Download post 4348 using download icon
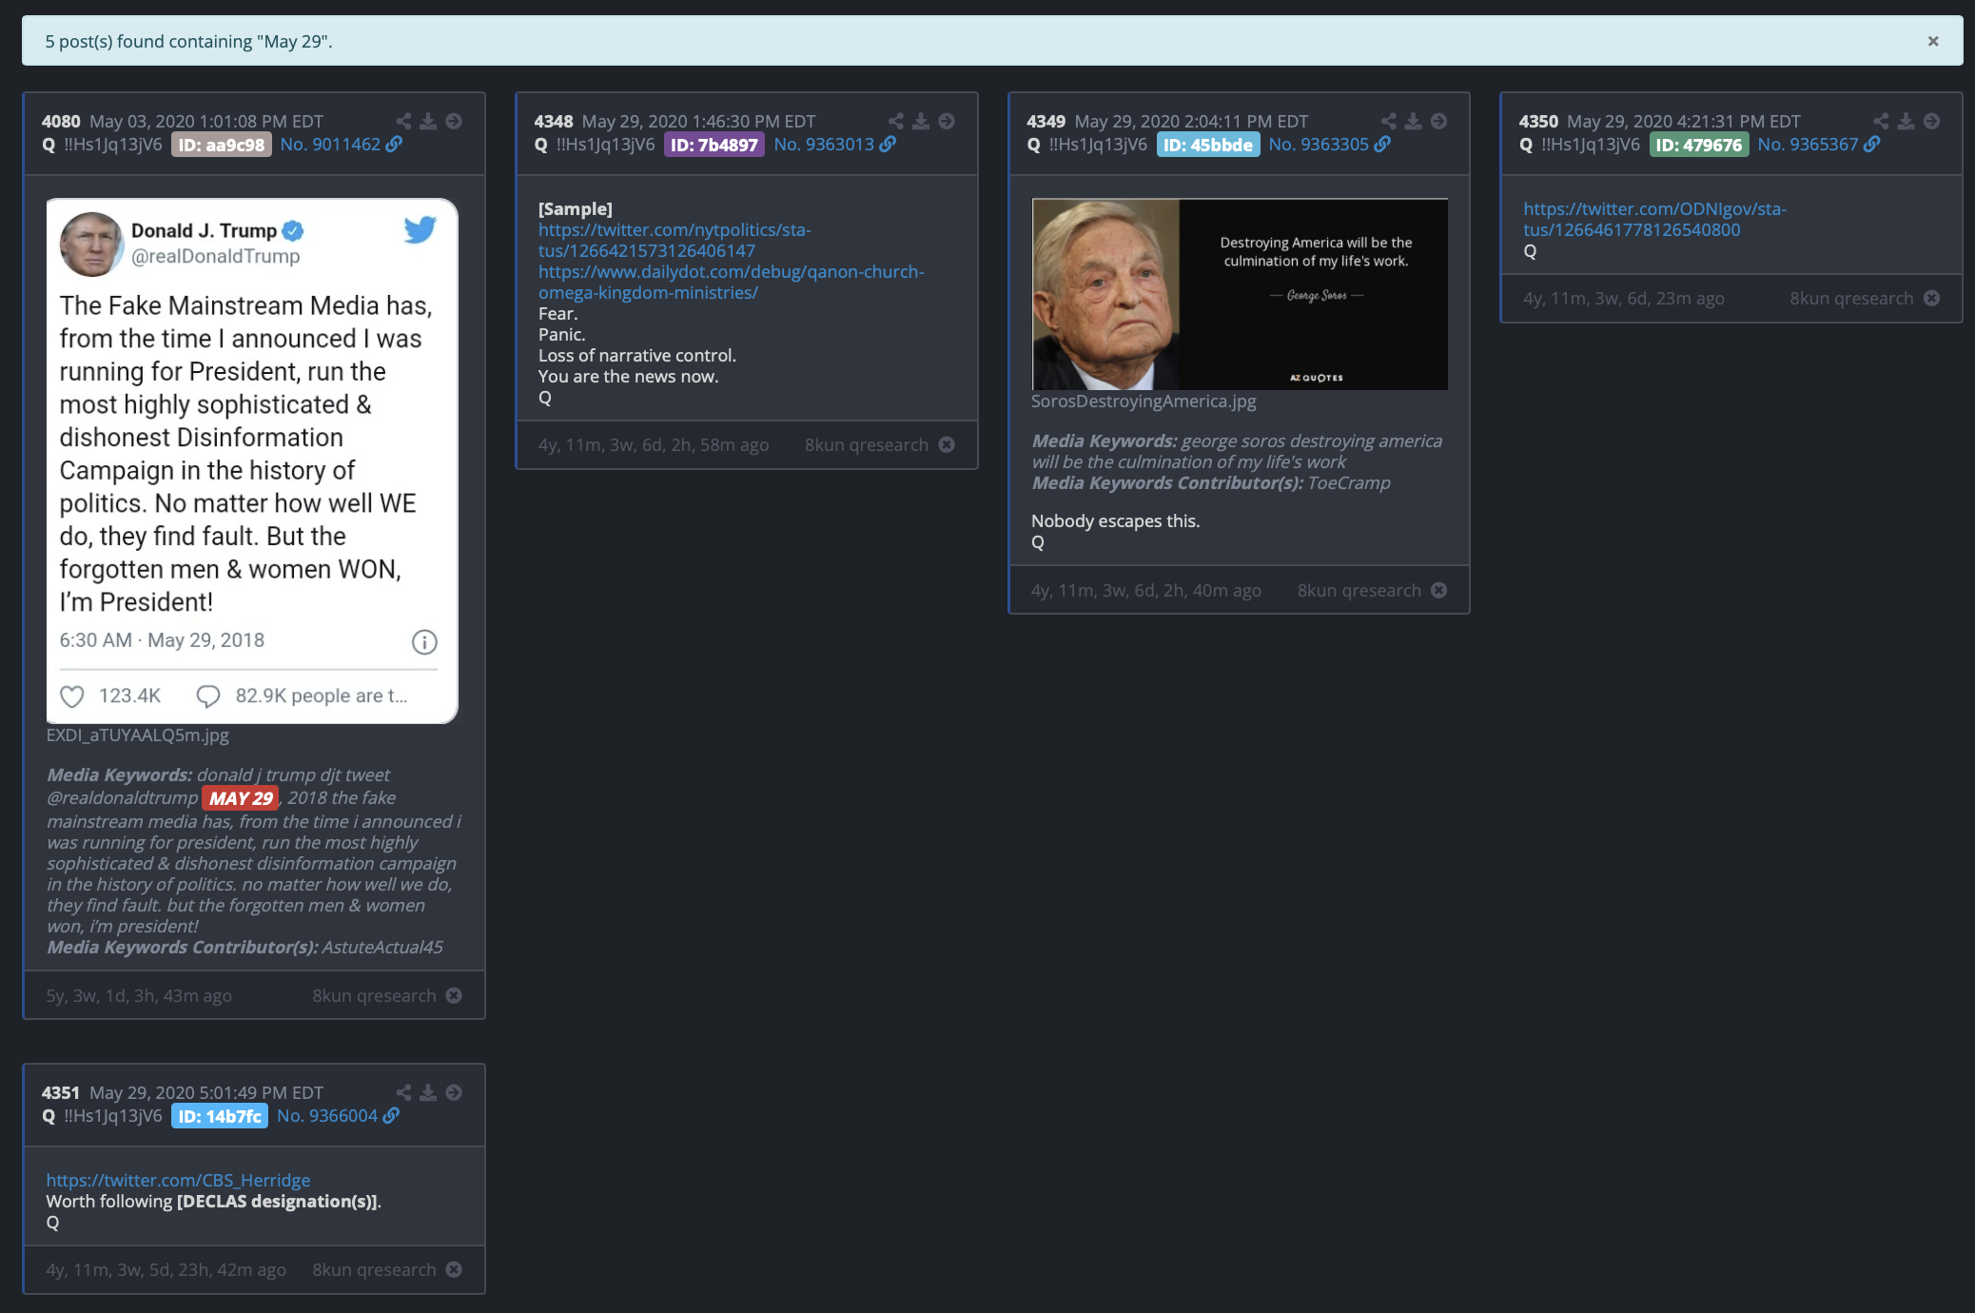 tap(921, 121)
